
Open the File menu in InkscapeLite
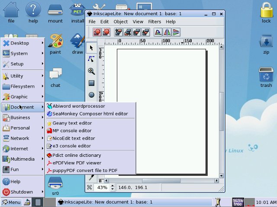pyautogui.click(x=92, y=22)
